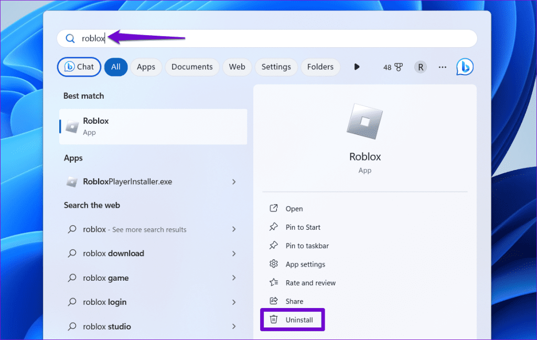Select the R account profile icon
This screenshot has width=537, height=340.
[420, 67]
